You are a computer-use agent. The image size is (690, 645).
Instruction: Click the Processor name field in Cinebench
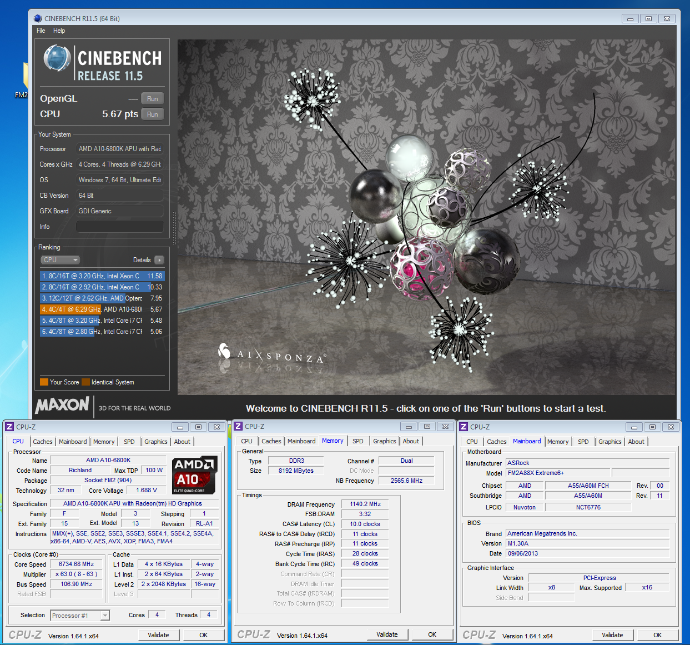(x=120, y=149)
